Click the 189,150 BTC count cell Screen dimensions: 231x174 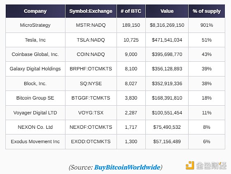click(131, 25)
